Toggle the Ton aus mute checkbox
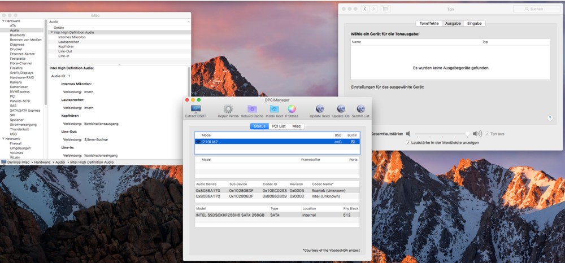 click(487, 134)
